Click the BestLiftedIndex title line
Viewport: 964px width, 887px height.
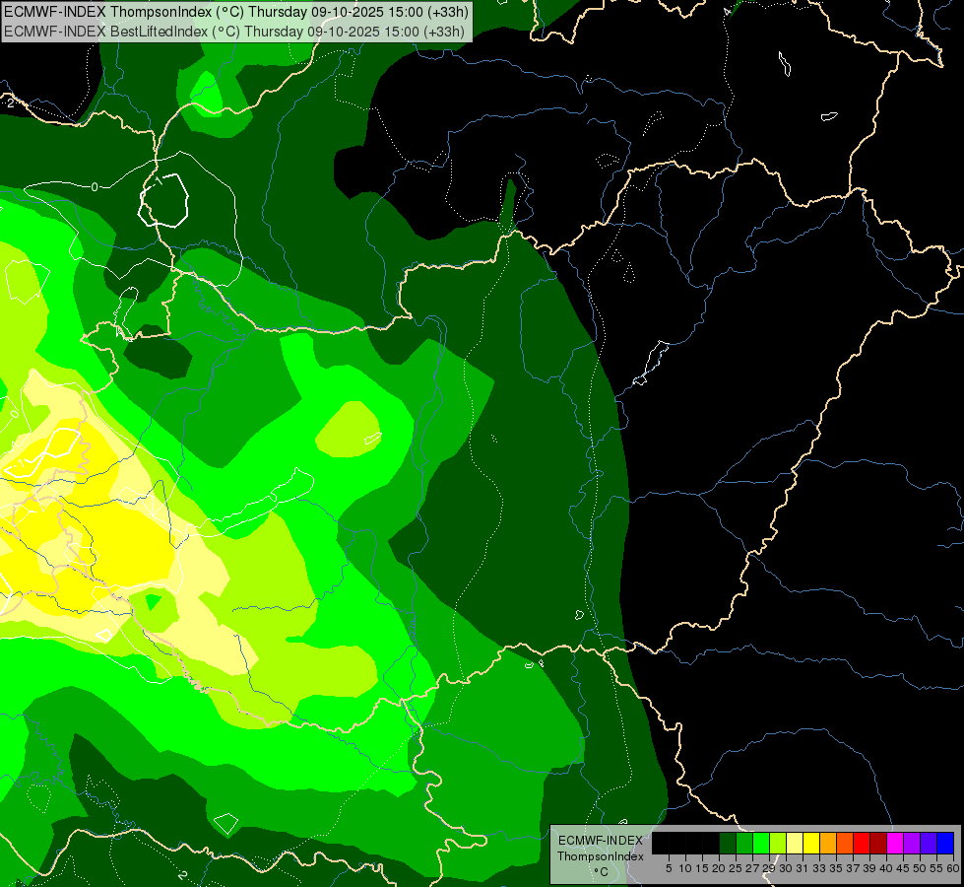[236, 31]
